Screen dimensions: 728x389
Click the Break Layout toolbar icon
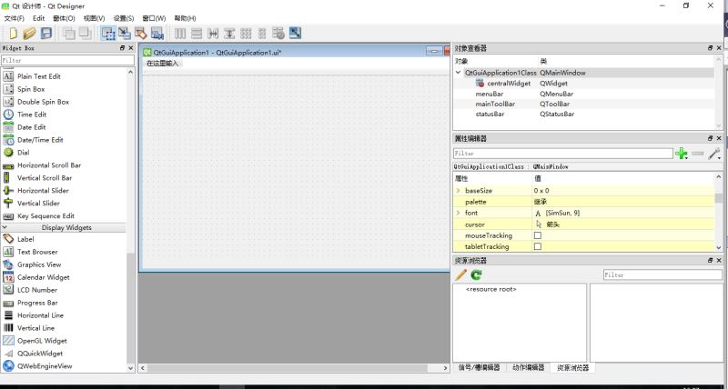tap(278, 33)
